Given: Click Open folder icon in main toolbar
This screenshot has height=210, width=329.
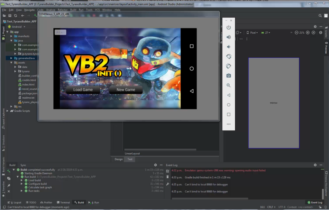Looking at the screenshot, I should [4, 15].
